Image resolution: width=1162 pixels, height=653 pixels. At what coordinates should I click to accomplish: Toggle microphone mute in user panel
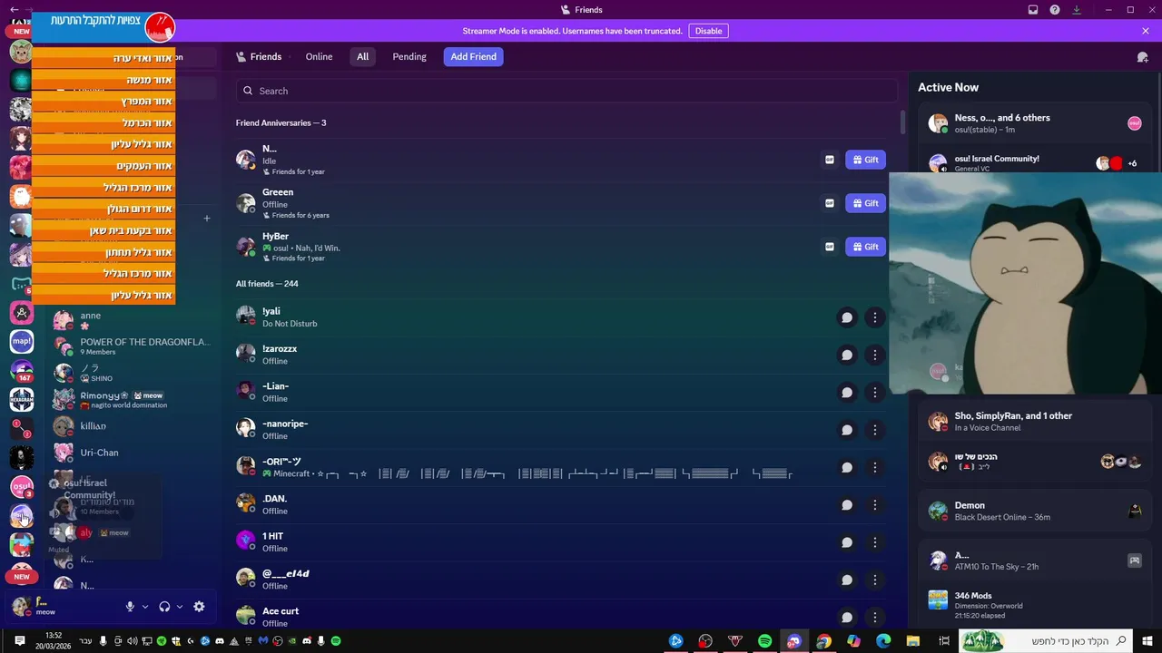130,607
